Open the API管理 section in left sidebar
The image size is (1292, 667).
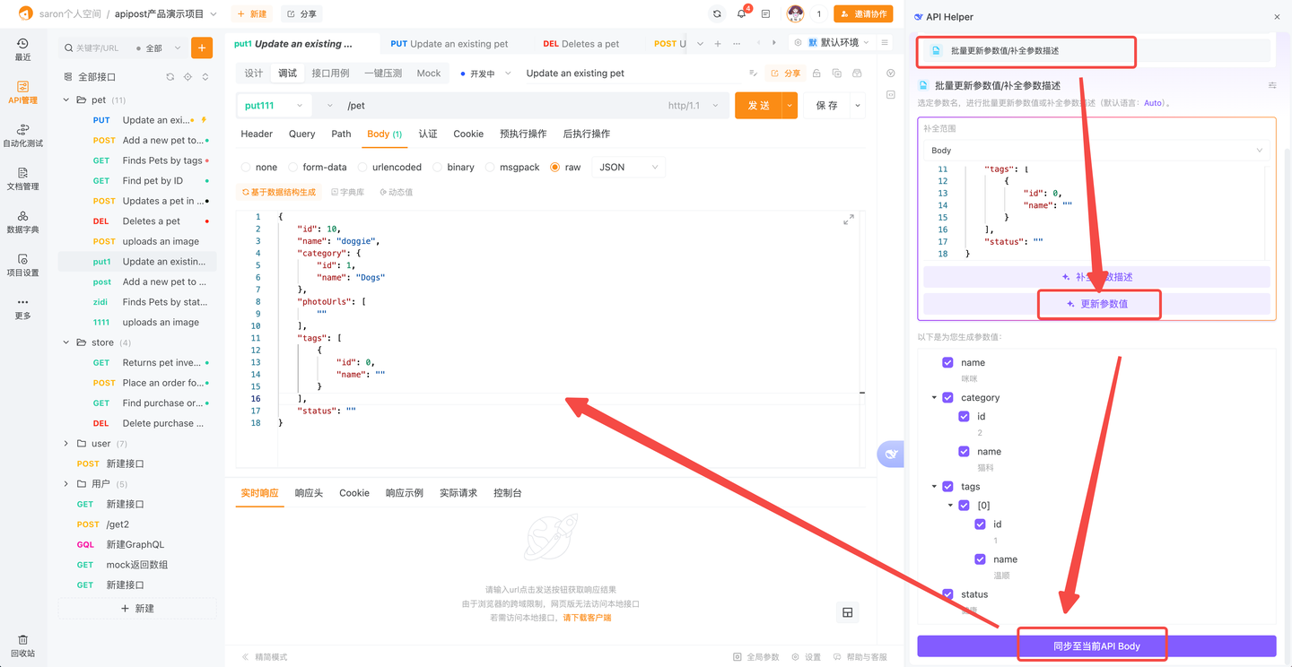22,92
